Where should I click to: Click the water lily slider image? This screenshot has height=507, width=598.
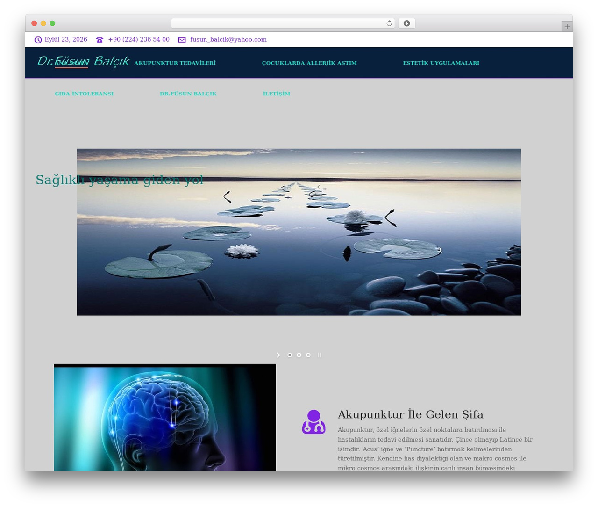pos(299,232)
